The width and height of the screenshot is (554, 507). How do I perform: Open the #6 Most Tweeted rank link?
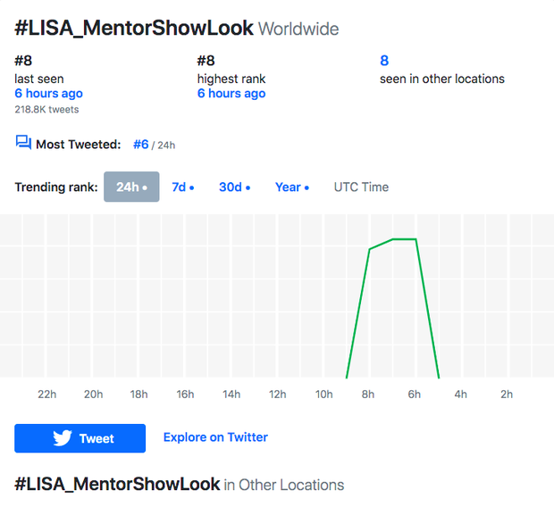(x=140, y=144)
